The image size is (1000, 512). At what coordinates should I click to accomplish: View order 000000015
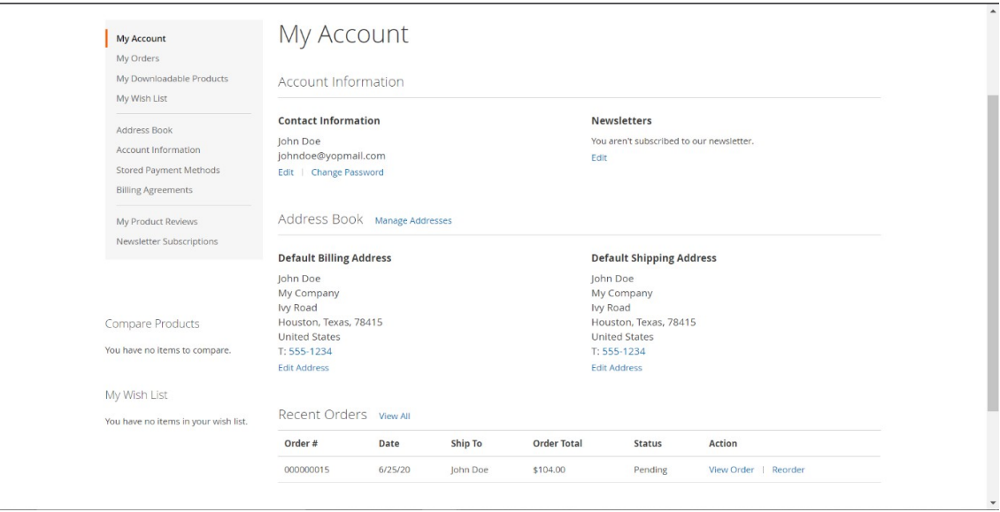[731, 470]
